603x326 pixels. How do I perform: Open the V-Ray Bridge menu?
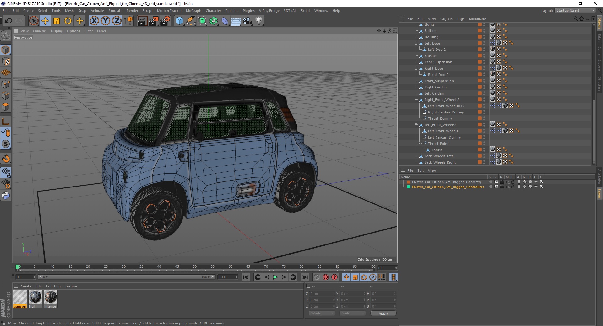[269, 11]
